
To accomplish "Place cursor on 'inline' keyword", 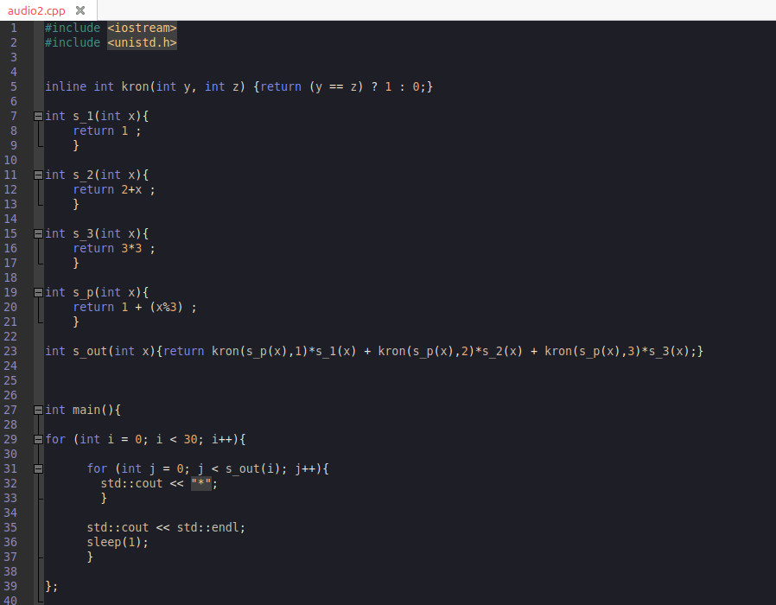I will click(x=66, y=87).
